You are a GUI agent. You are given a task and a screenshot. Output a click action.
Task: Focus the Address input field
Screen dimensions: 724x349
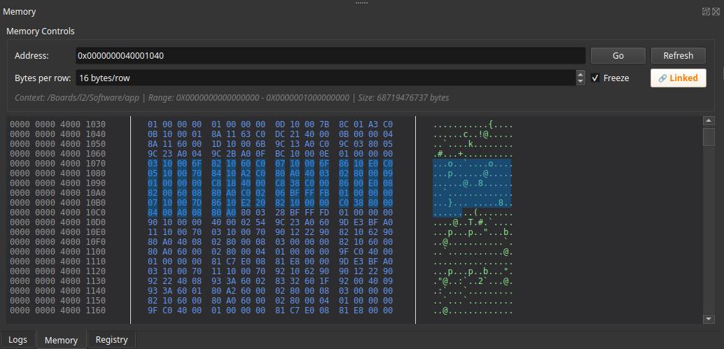(330, 55)
